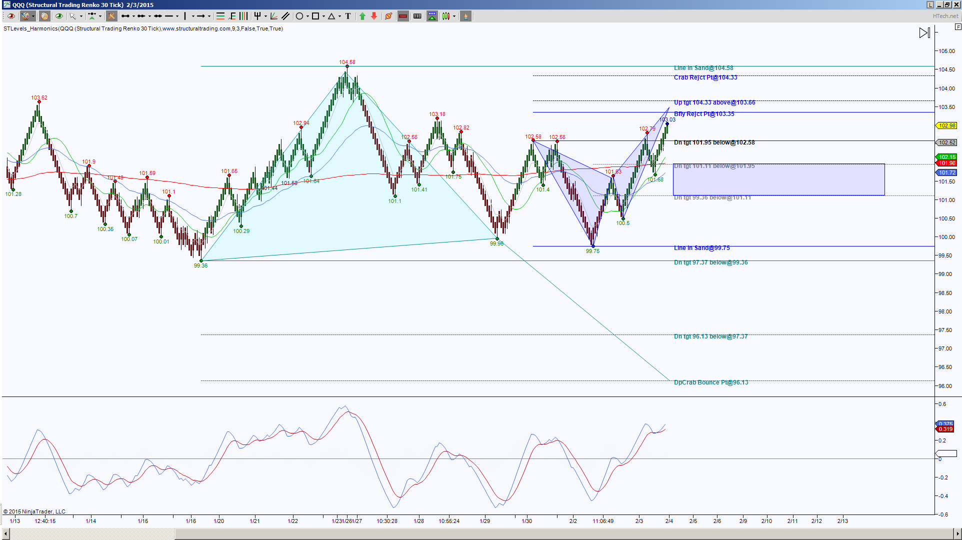Expand the triangle tool dropdown arrow

coord(339,16)
